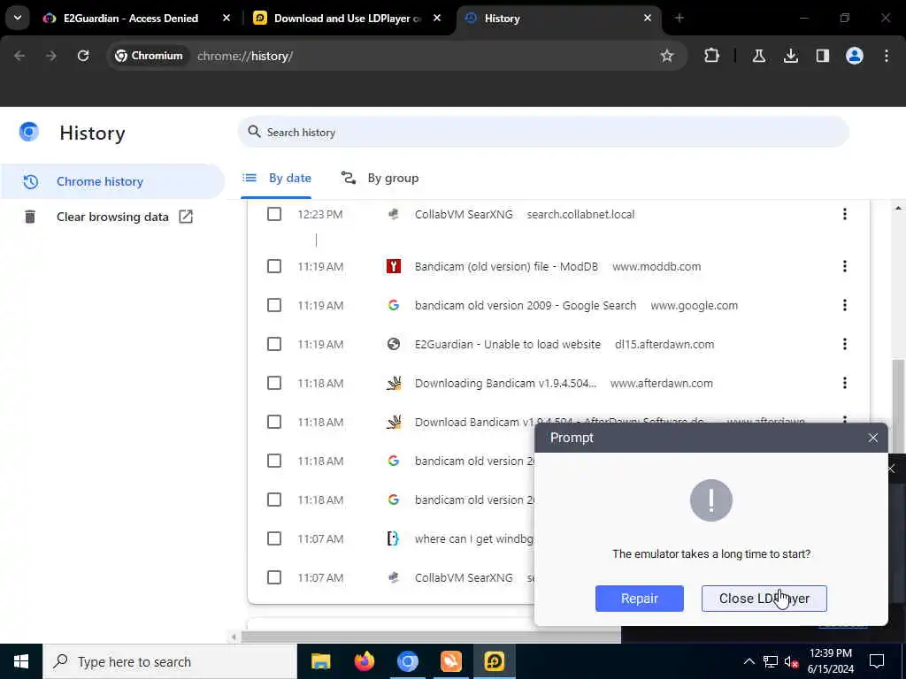Open the Windows Start menu
The height and width of the screenshot is (679, 906).
21,661
